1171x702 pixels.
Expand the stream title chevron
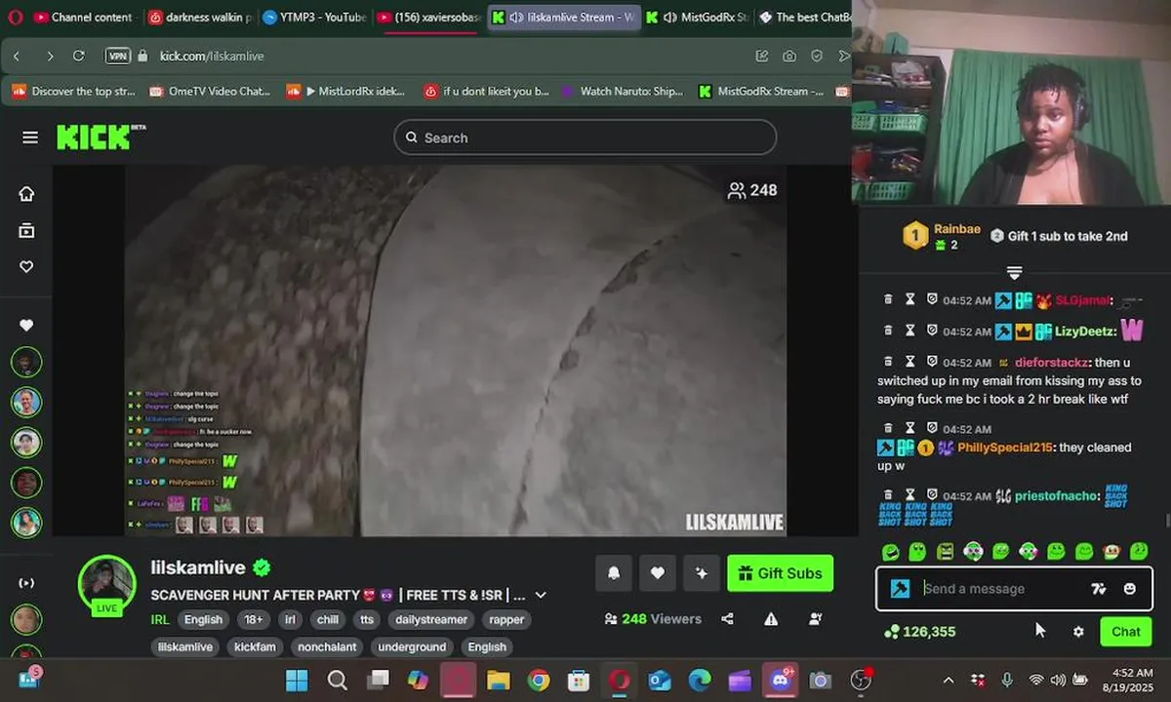pos(541,595)
